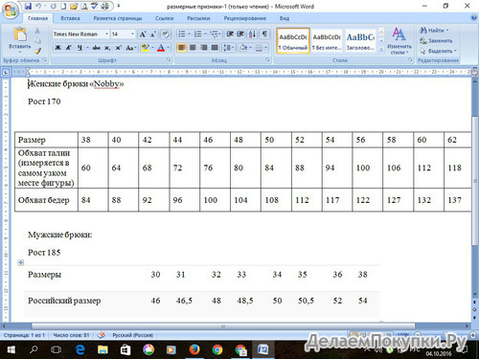Screen dimensions: 479x359
Task: Open the font size 14 dropdown
Action: (x=132, y=34)
